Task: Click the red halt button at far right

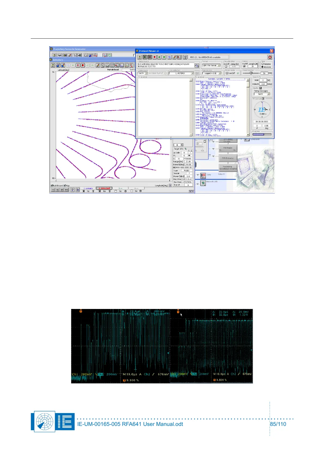Action: (270, 57)
